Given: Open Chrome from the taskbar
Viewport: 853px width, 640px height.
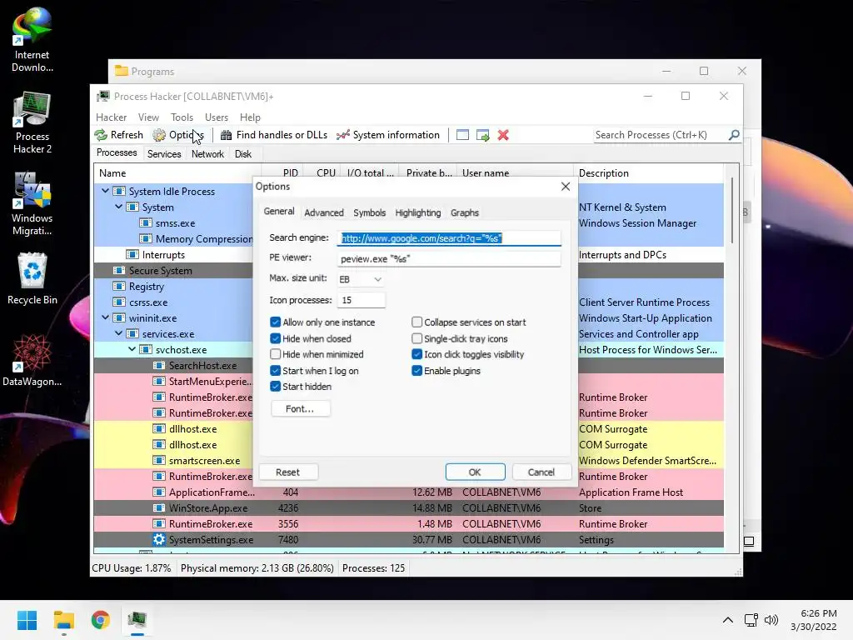Looking at the screenshot, I should 101,620.
